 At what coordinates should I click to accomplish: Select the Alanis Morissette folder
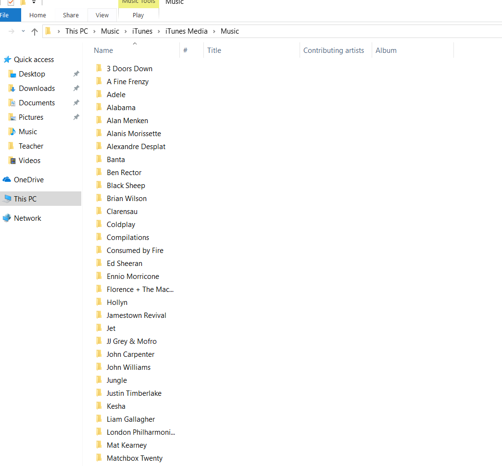[134, 134]
